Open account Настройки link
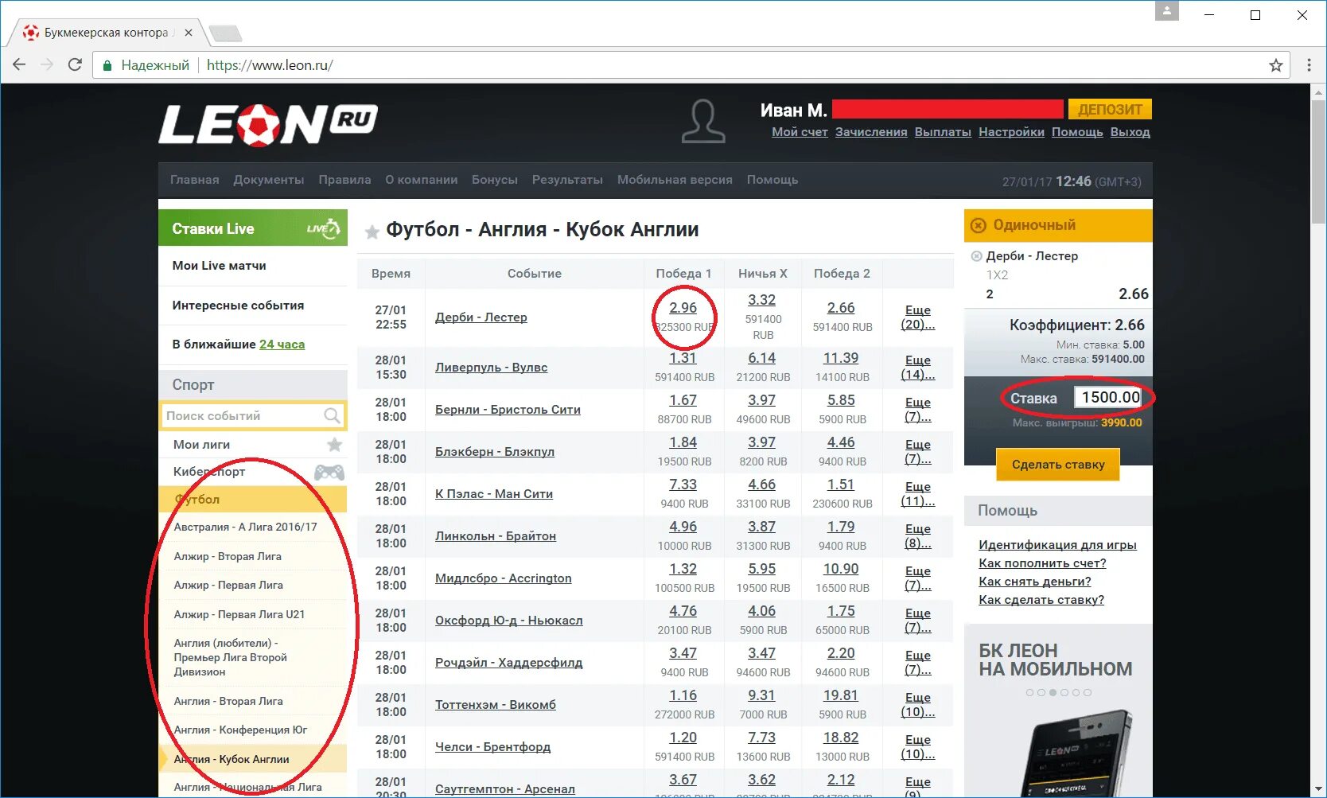 [1011, 132]
